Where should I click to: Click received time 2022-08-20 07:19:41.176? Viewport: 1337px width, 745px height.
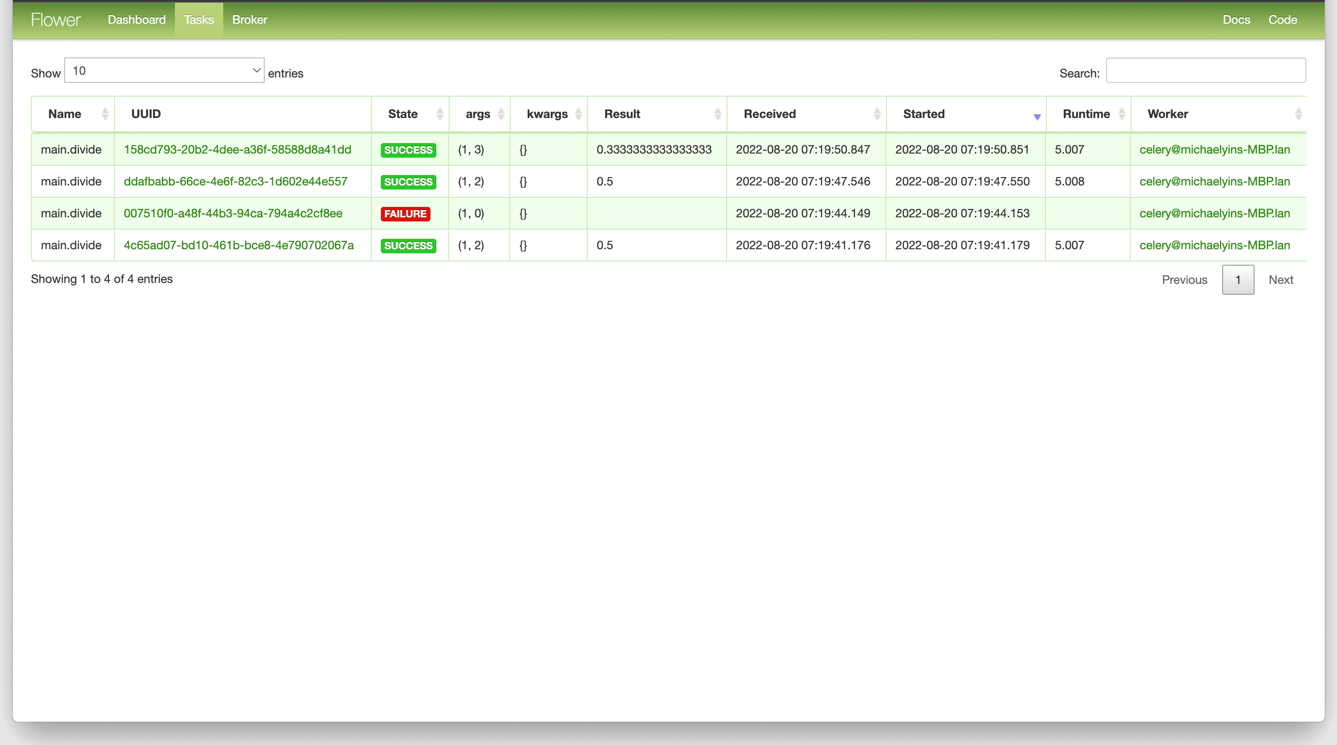[803, 245]
